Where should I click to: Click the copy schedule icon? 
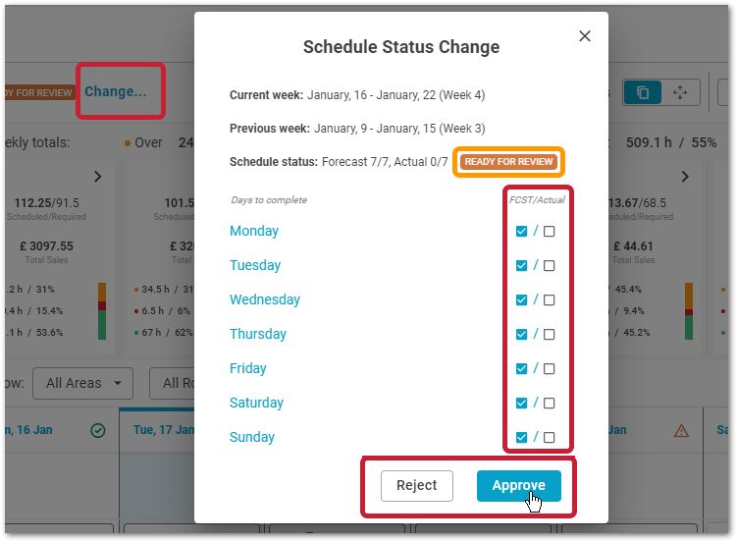tap(642, 92)
